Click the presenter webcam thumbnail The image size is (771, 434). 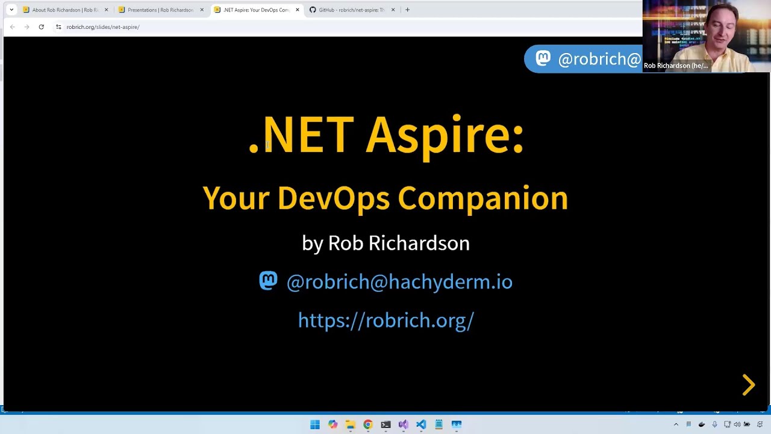pyautogui.click(x=707, y=36)
